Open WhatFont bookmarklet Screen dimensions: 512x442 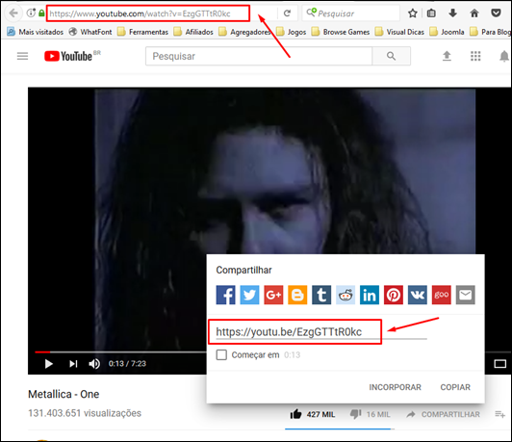coord(90,32)
